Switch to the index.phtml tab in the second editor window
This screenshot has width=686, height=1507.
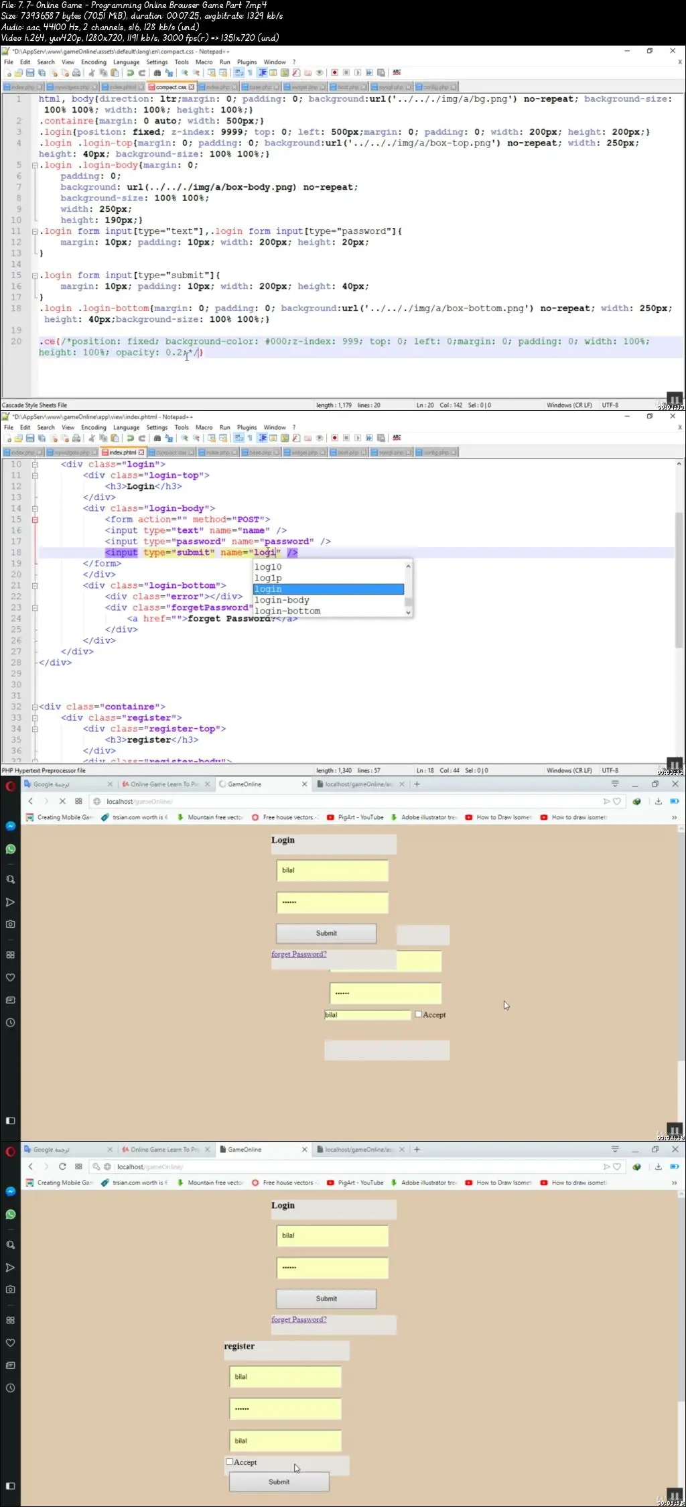[x=123, y=453]
